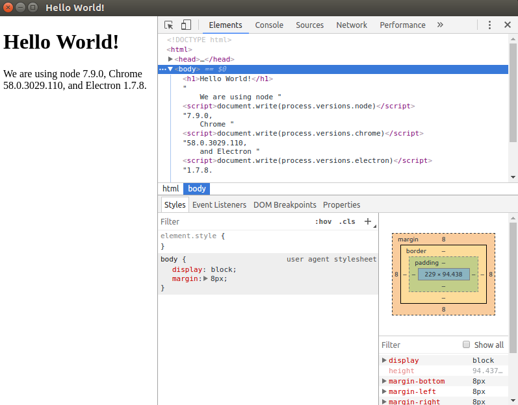Expand the computed margin-right property
Viewport: 518px width, 405px height.
(x=384, y=402)
